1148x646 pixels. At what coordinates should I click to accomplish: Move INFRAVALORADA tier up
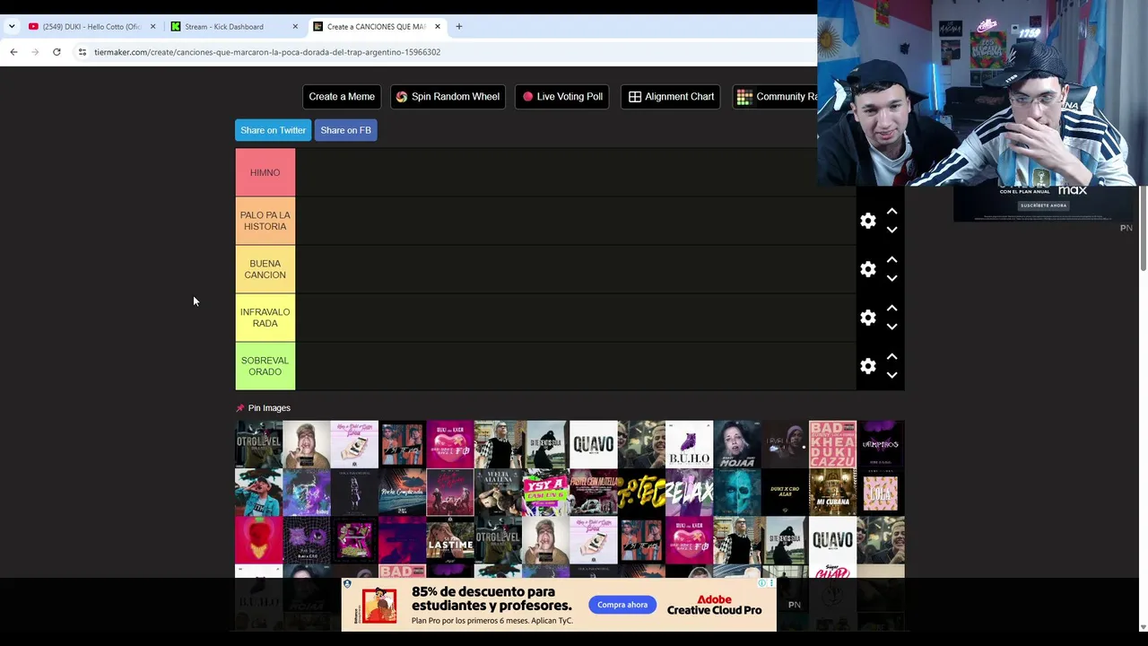click(x=891, y=309)
